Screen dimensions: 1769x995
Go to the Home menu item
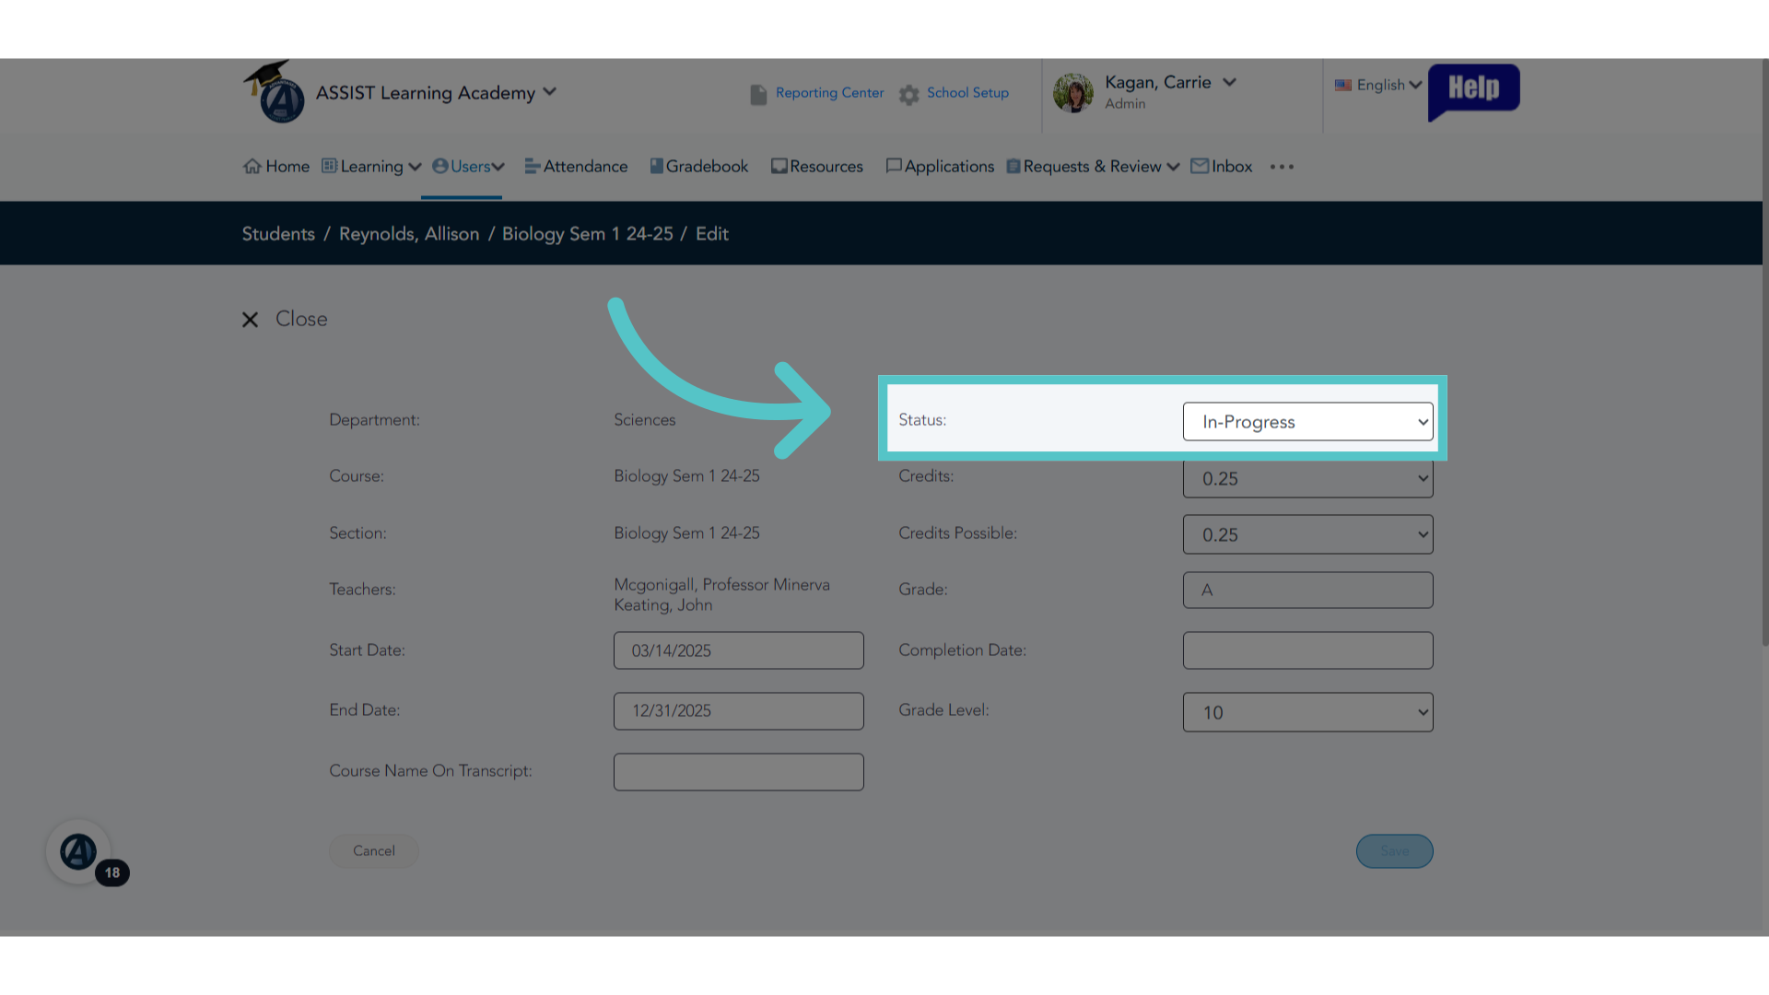(276, 167)
